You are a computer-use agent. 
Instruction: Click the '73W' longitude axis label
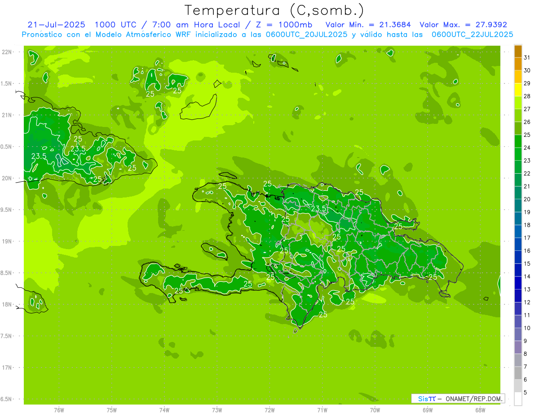(x=217, y=410)
